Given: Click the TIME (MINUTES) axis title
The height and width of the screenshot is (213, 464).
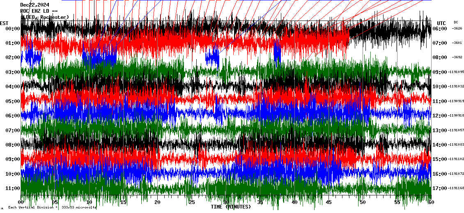Looking at the screenshot, I should pos(231,207).
